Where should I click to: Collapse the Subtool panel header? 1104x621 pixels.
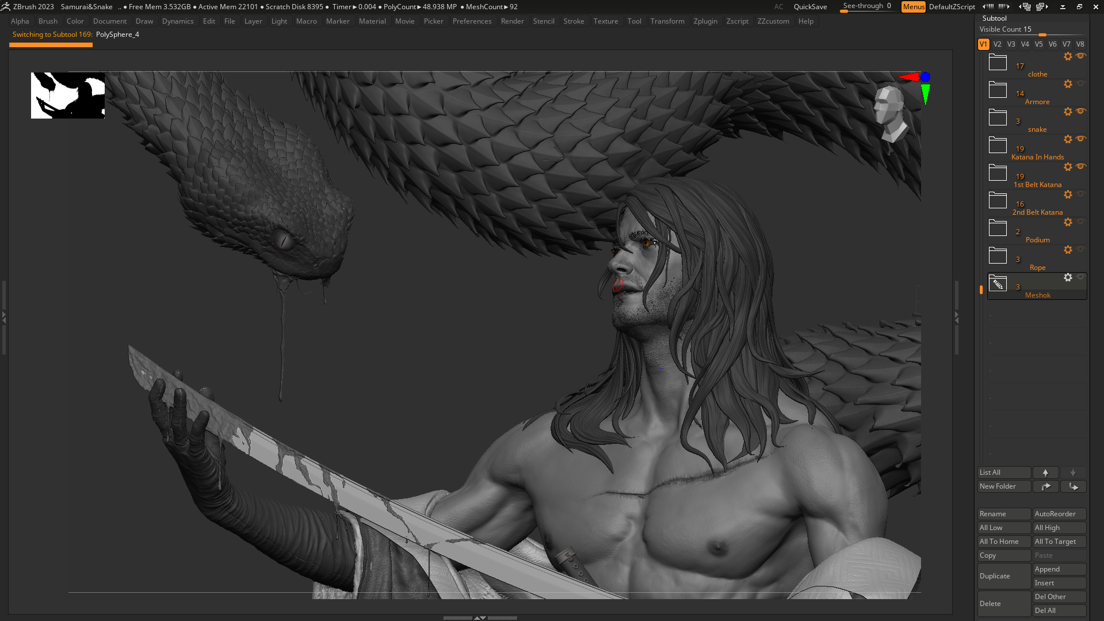pos(994,18)
